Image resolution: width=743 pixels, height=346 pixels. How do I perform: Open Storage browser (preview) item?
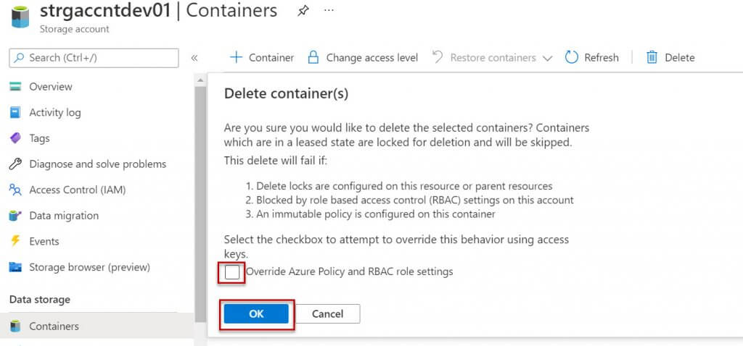(x=89, y=267)
